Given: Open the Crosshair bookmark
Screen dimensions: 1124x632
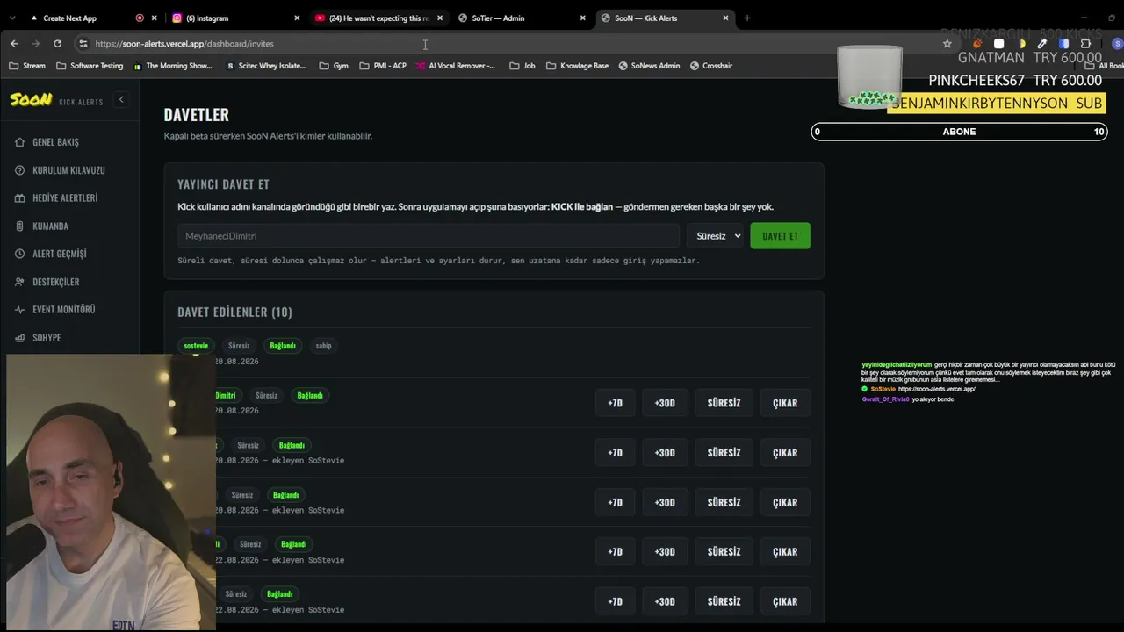Looking at the screenshot, I should (x=711, y=66).
